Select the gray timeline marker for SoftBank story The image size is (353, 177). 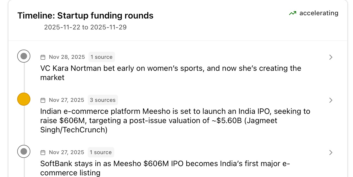24,151
